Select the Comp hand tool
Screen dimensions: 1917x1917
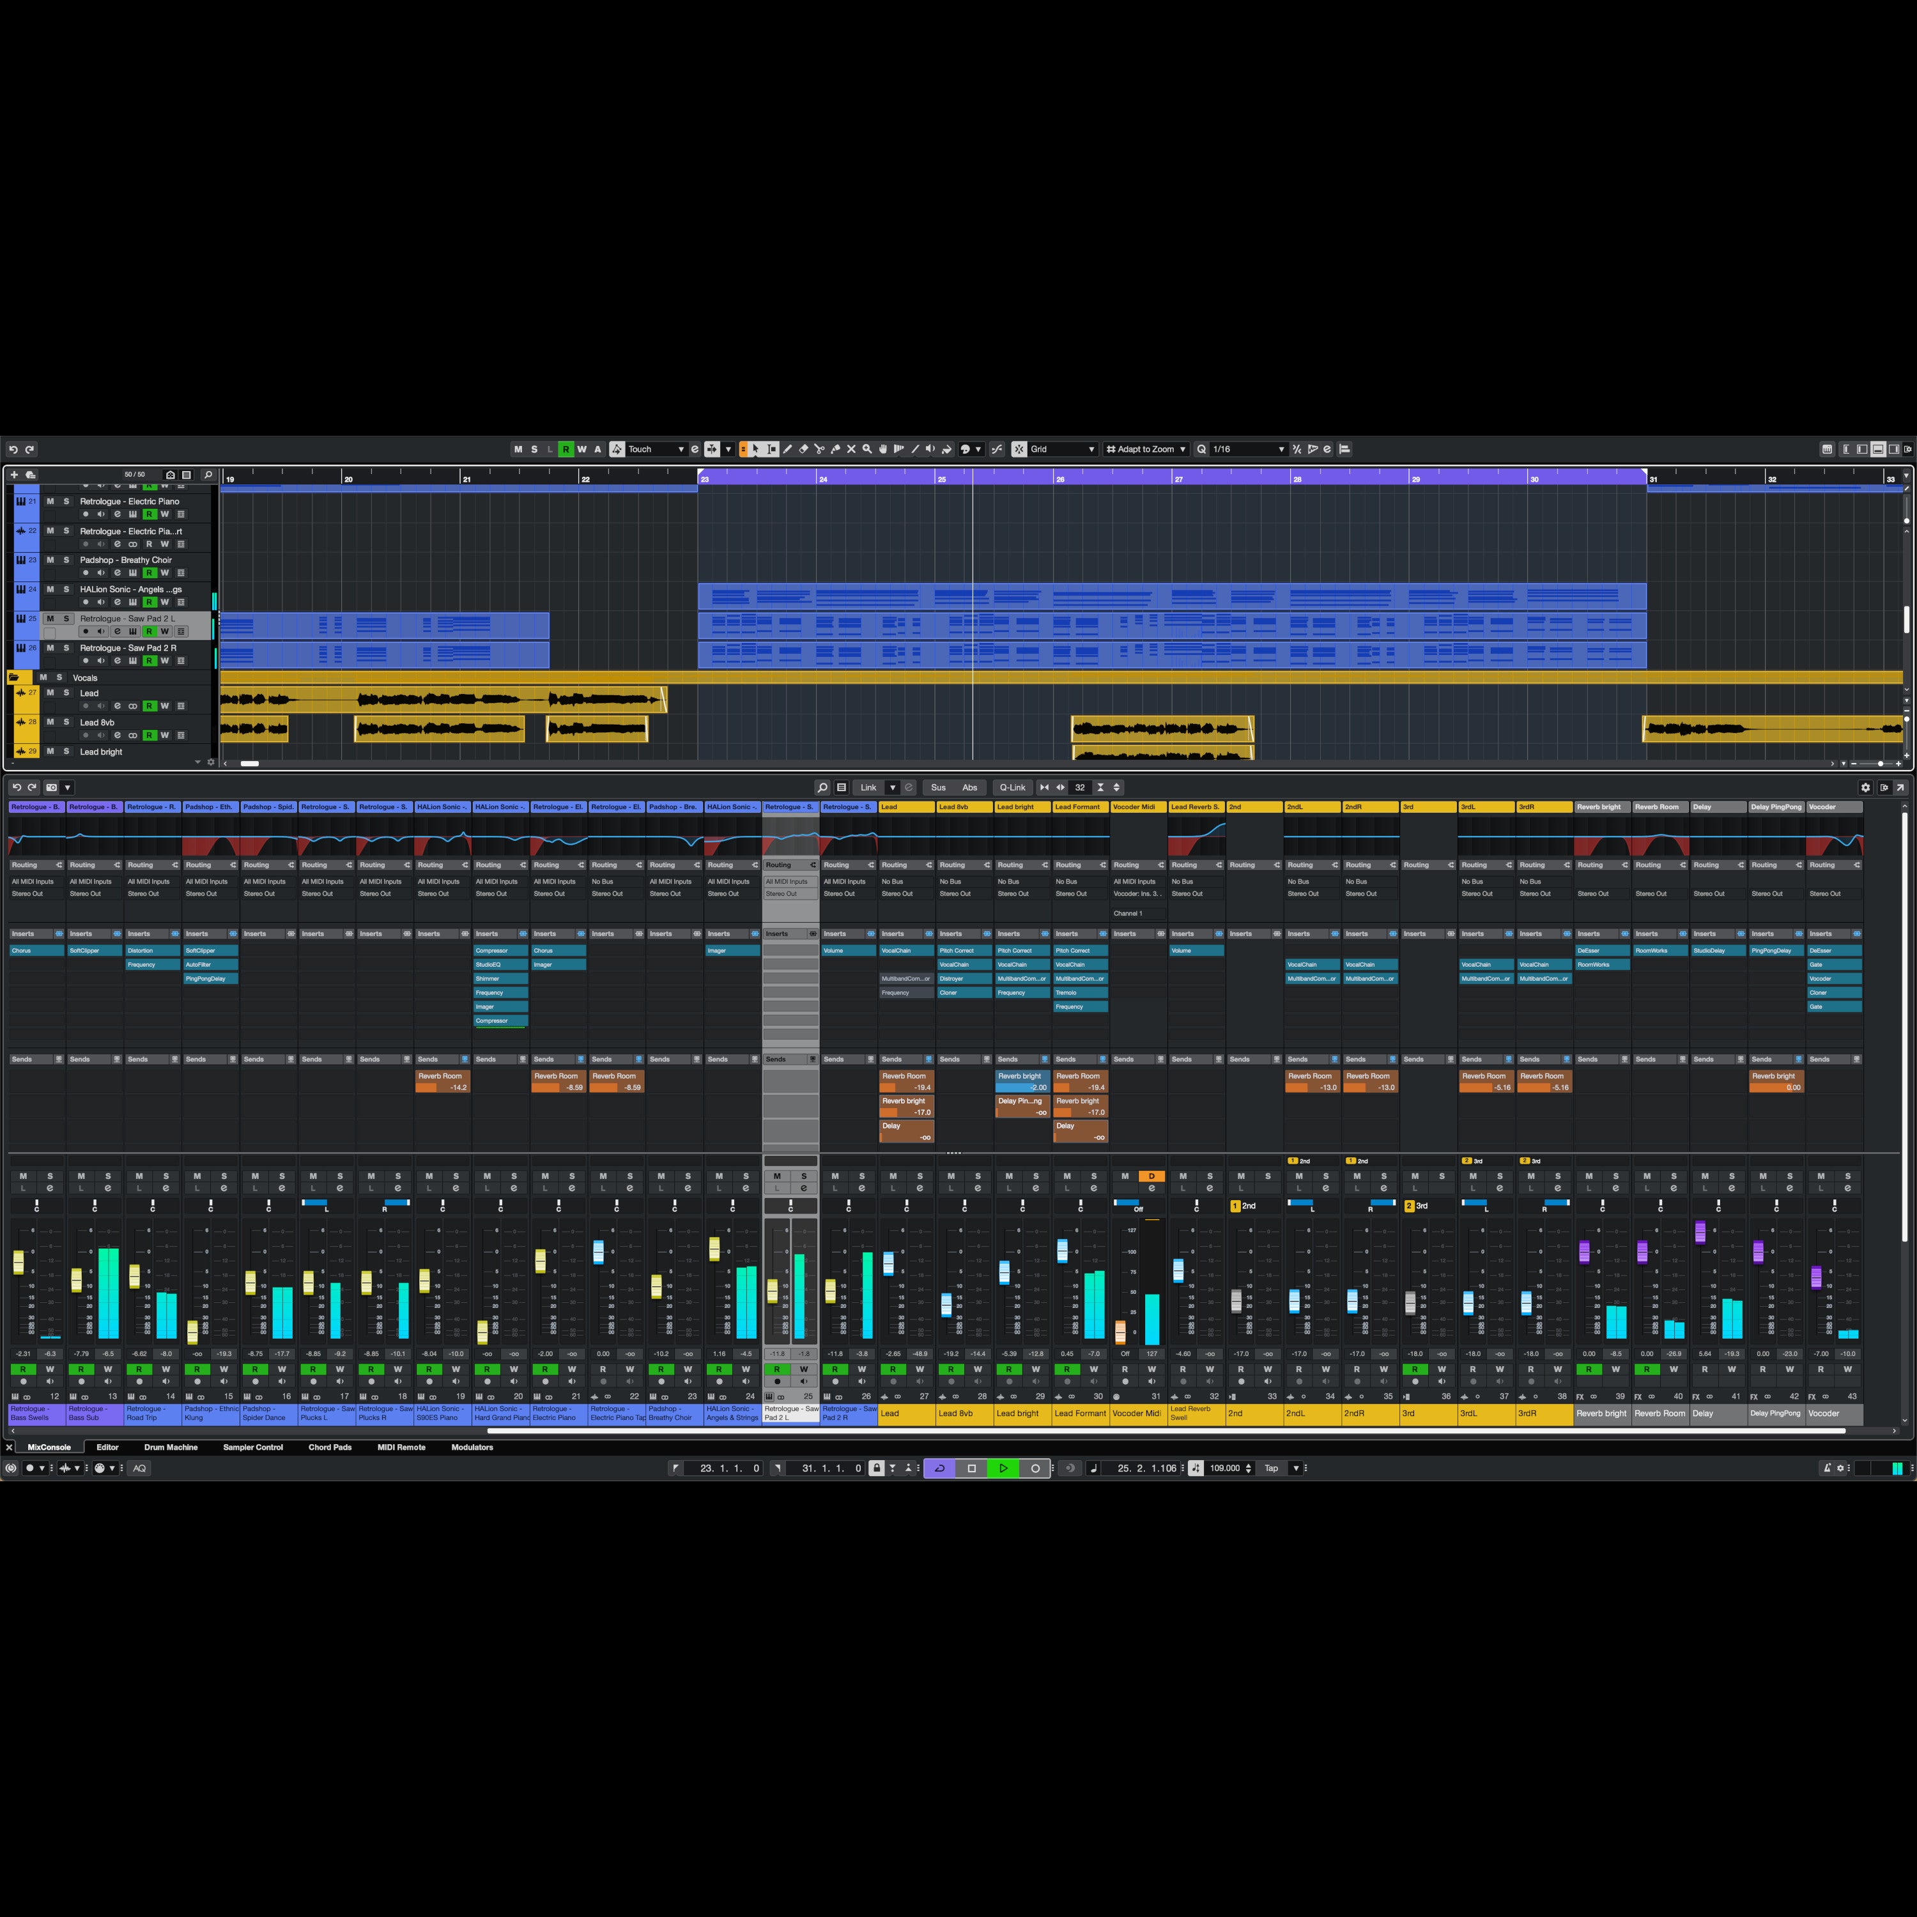[883, 449]
